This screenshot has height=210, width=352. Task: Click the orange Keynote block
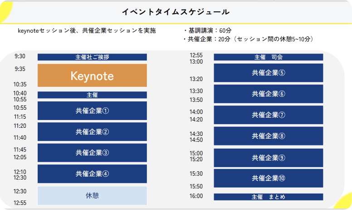92,75
